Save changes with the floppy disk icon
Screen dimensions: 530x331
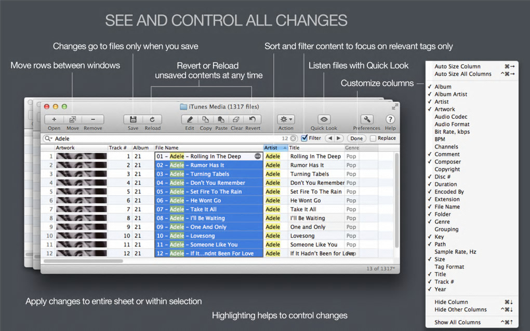[133, 119]
